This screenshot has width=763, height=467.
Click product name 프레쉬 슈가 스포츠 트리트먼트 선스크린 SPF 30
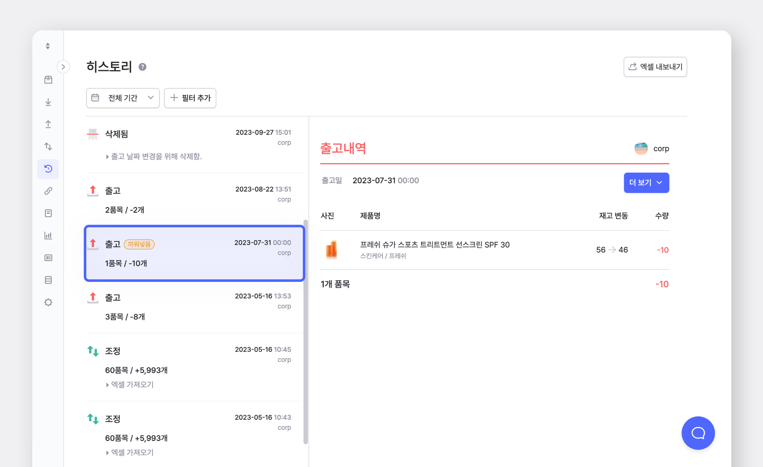point(435,245)
